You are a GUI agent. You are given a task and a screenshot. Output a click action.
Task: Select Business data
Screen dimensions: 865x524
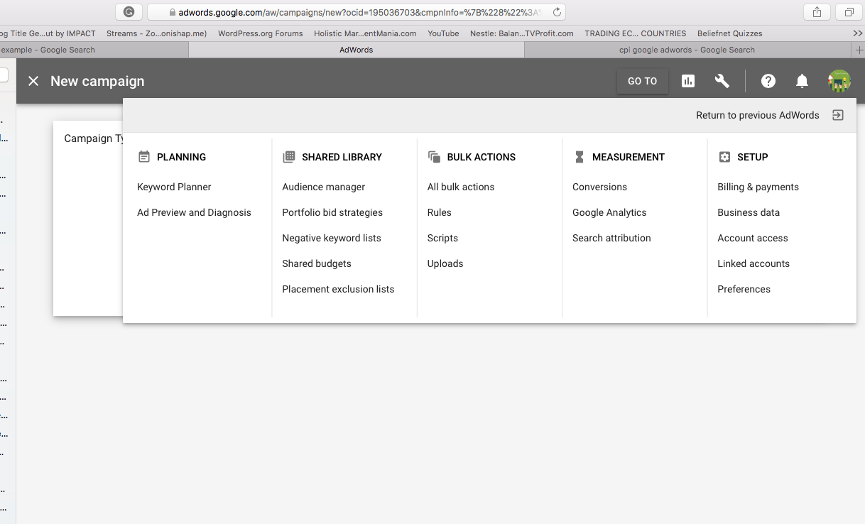pyautogui.click(x=749, y=212)
